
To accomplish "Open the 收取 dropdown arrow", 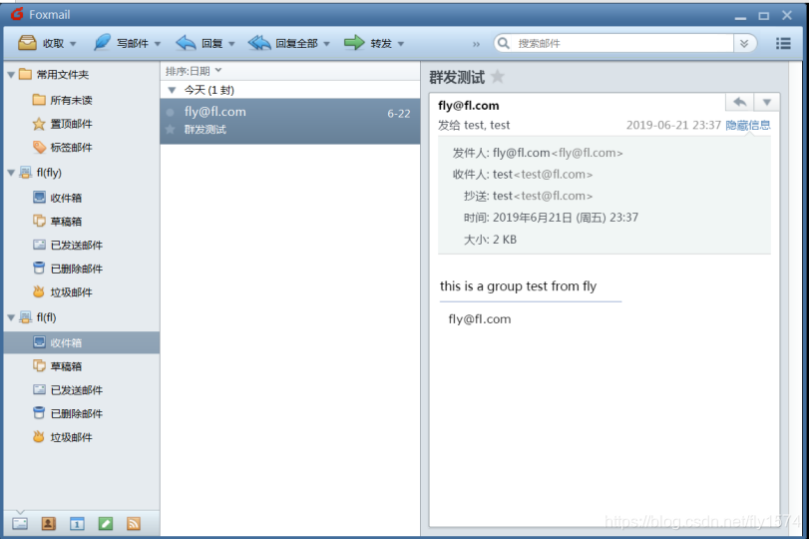I will (x=73, y=44).
